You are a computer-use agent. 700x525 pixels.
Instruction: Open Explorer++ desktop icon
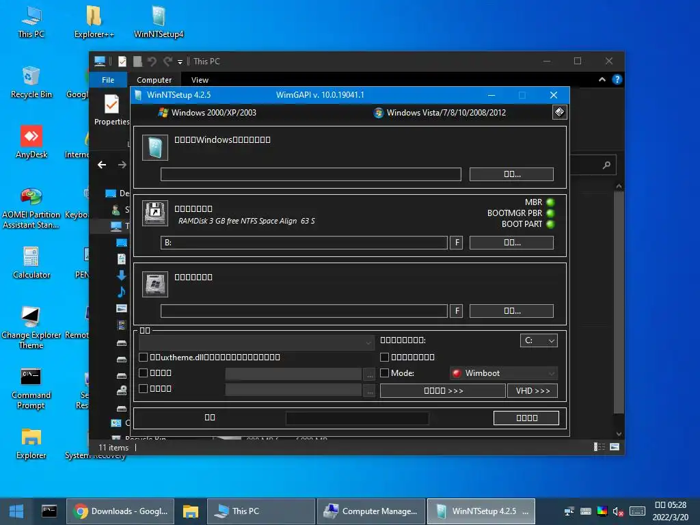pyautogui.click(x=94, y=23)
